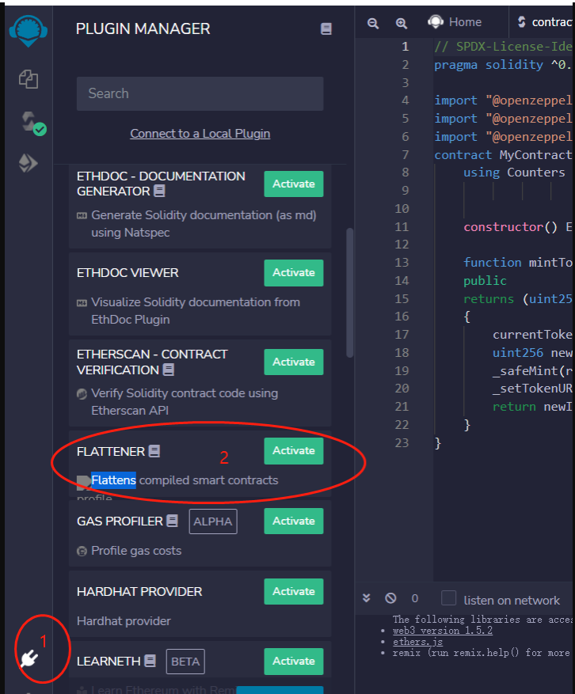Click the pending transactions count 0
Screen dimensions: 575x694
pos(415,598)
